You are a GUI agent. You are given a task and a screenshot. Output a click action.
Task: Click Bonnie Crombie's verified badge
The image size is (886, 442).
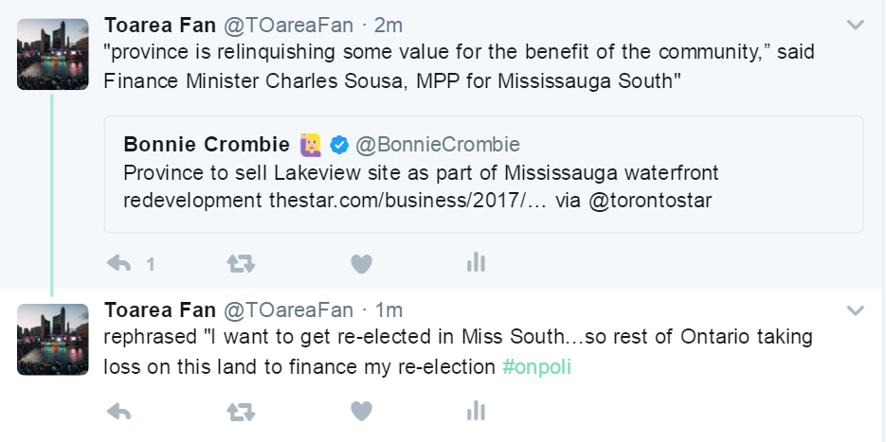coord(339,145)
